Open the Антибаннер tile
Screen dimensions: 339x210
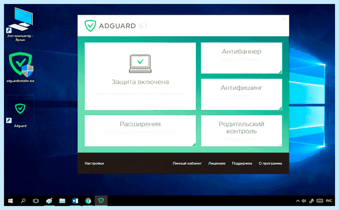(241, 58)
